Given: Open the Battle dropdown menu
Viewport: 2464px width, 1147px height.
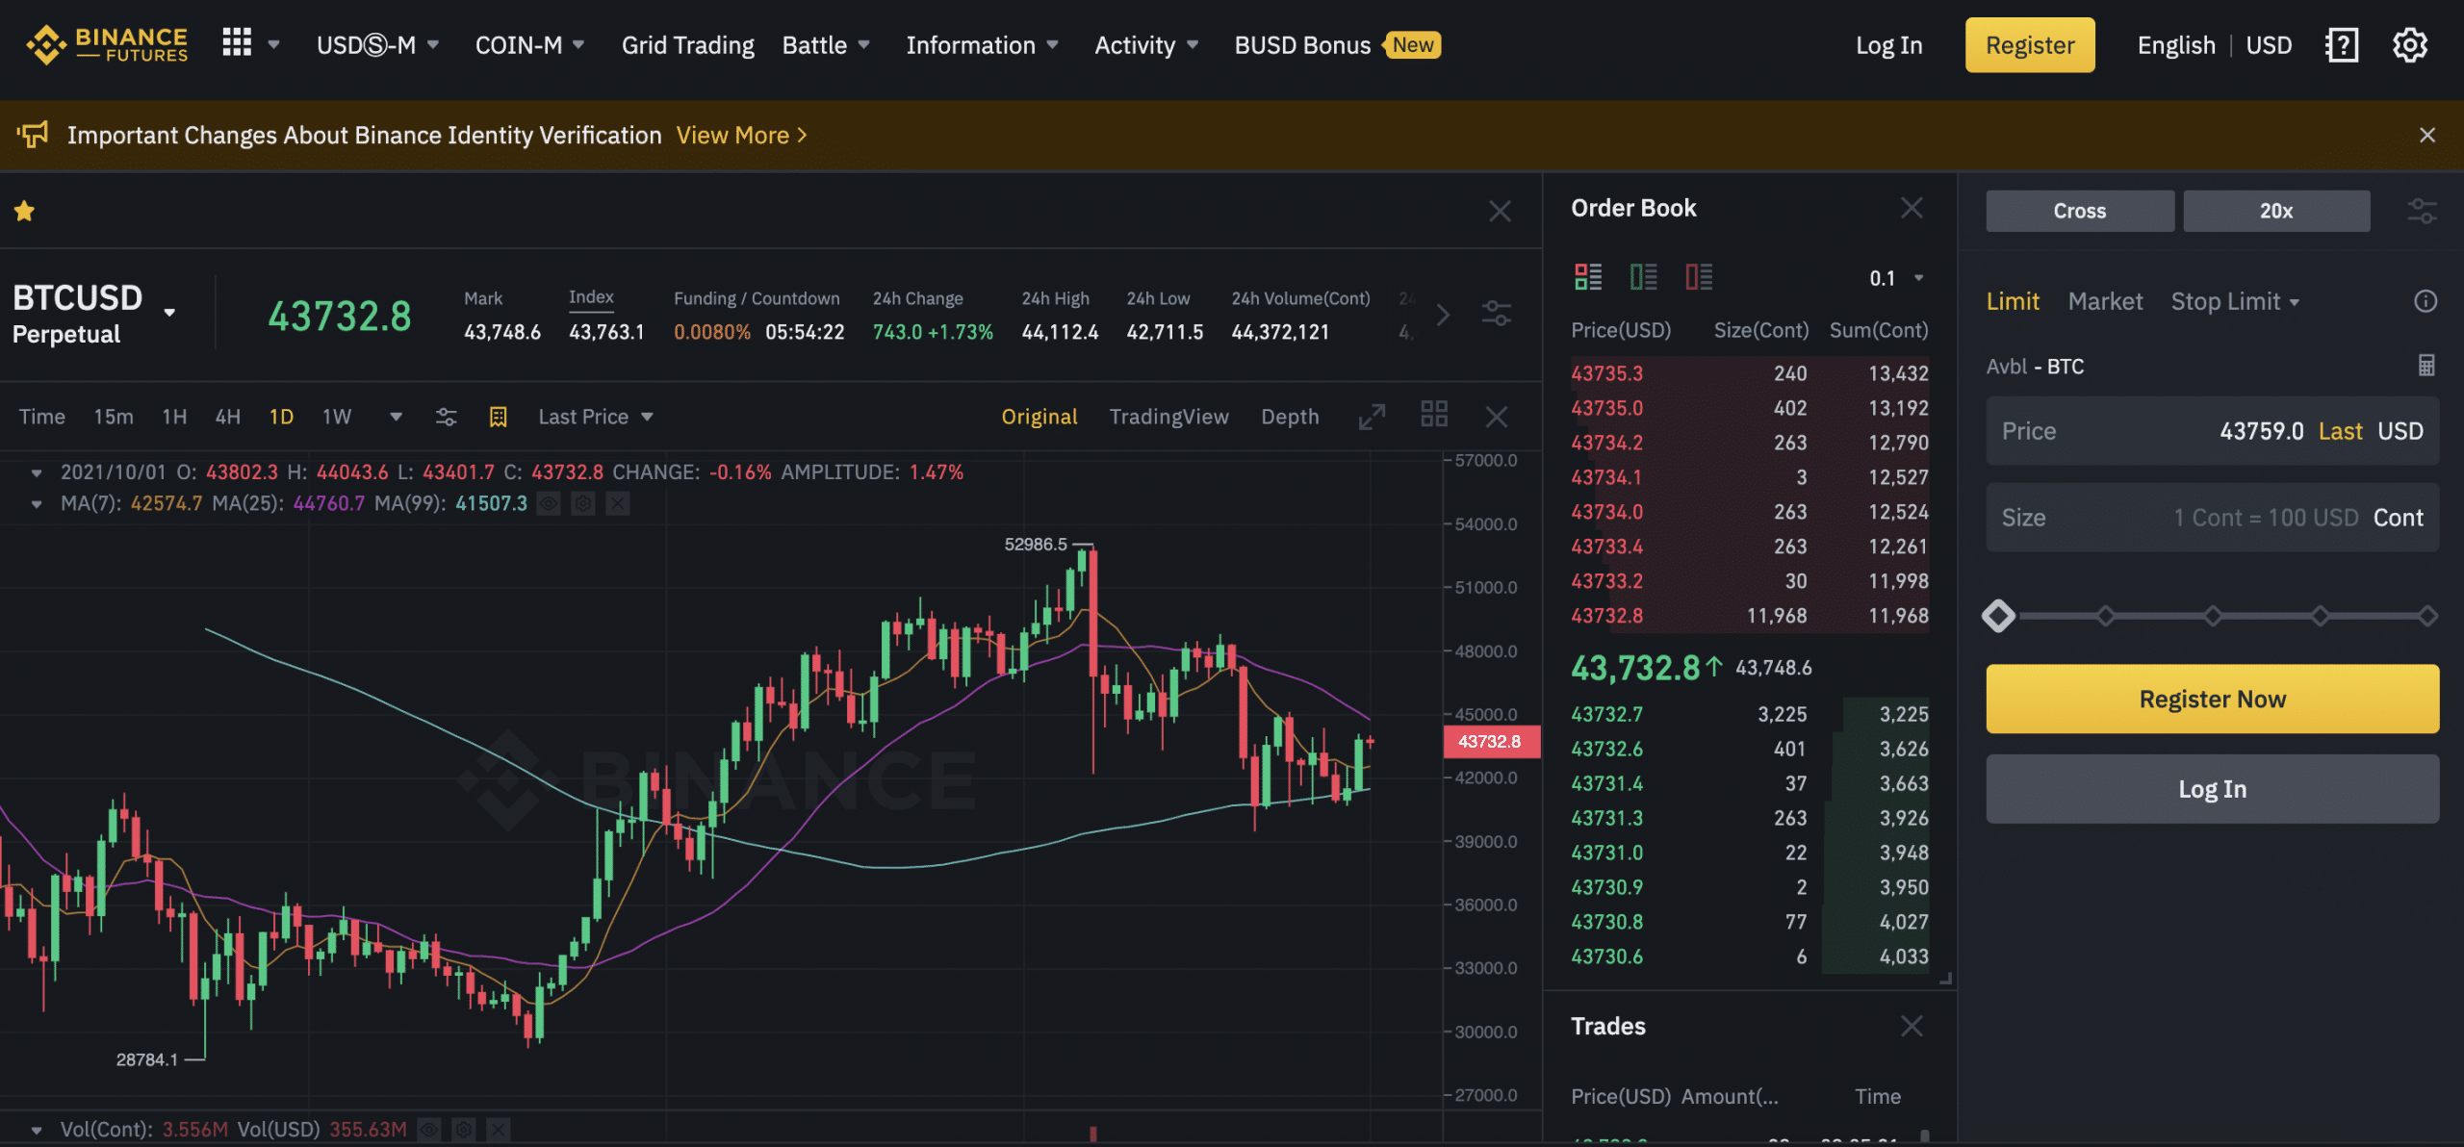Looking at the screenshot, I should point(826,45).
